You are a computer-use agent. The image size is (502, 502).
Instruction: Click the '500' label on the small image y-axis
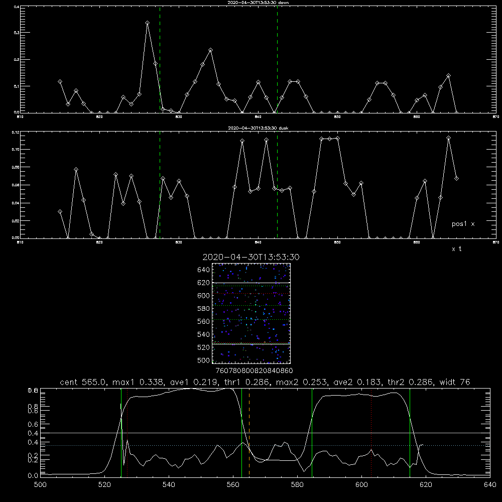coord(203,360)
